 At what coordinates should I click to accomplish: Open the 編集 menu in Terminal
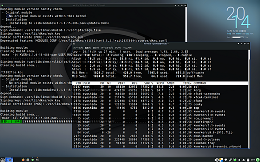click(88, 48)
